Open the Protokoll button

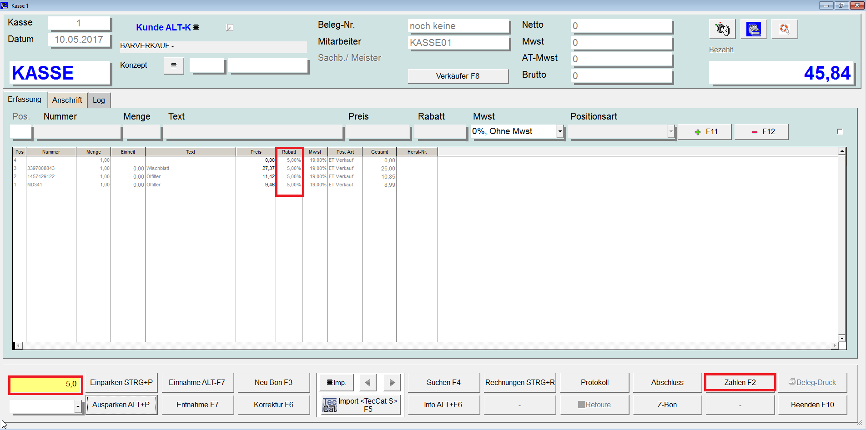coord(594,383)
